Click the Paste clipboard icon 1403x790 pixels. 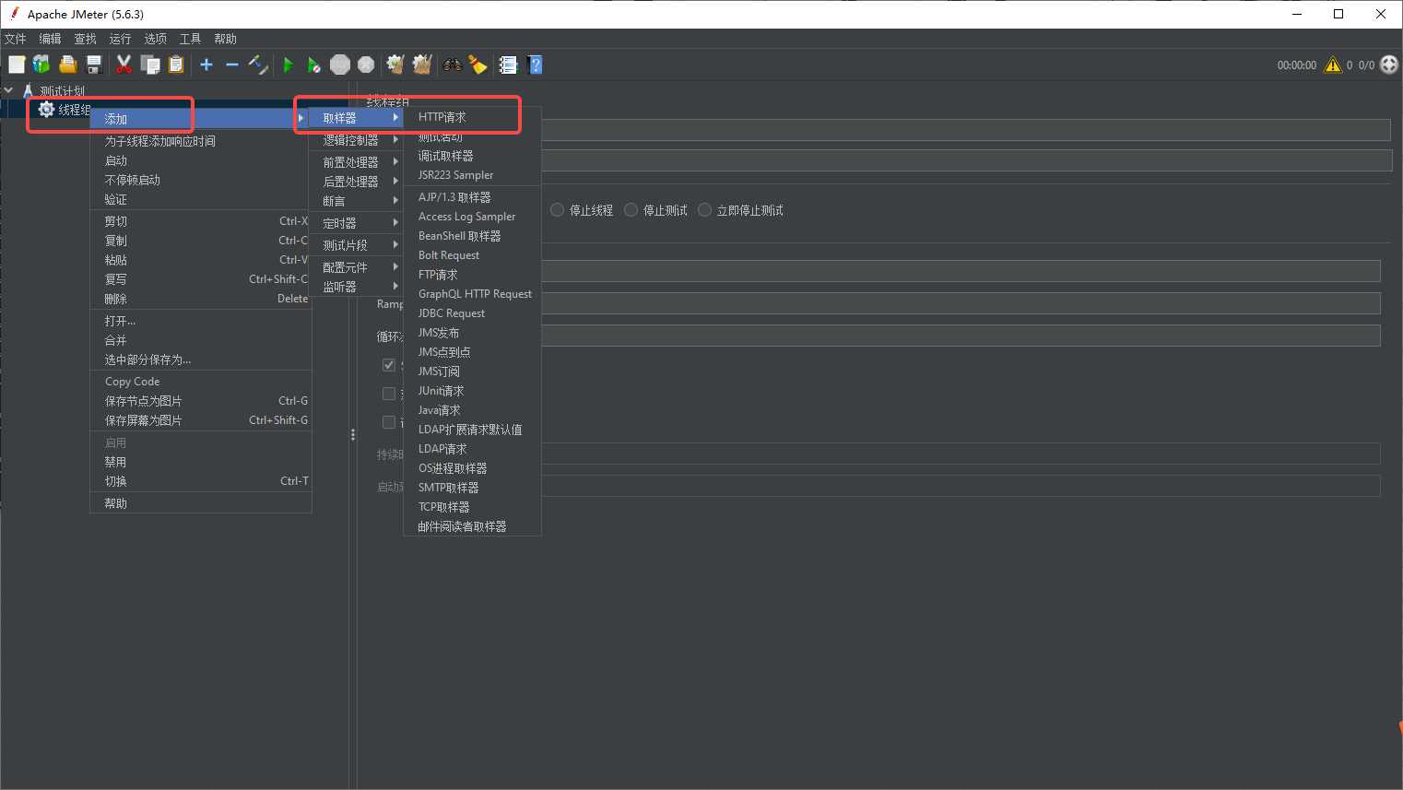pyautogui.click(x=176, y=65)
